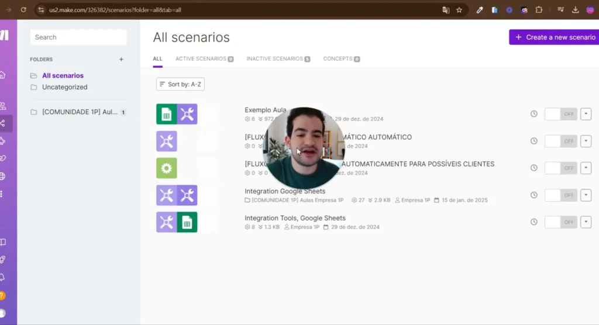Click the green gear module icon
Viewport: 599px width, 325px height.
167,168
